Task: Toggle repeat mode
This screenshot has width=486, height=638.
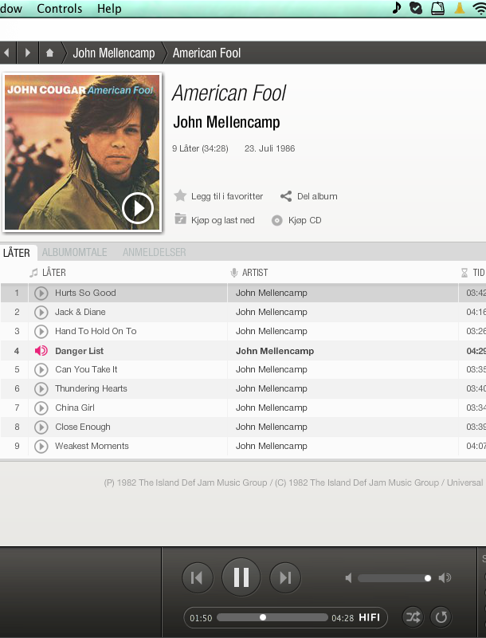Action: [441, 617]
